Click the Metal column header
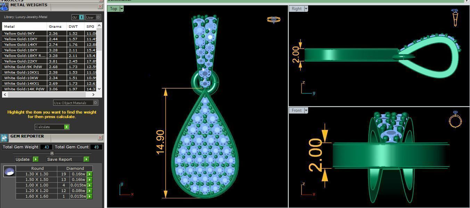 pos(24,26)
